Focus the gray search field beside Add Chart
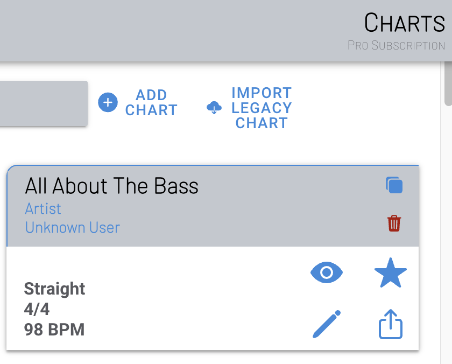 43,103
